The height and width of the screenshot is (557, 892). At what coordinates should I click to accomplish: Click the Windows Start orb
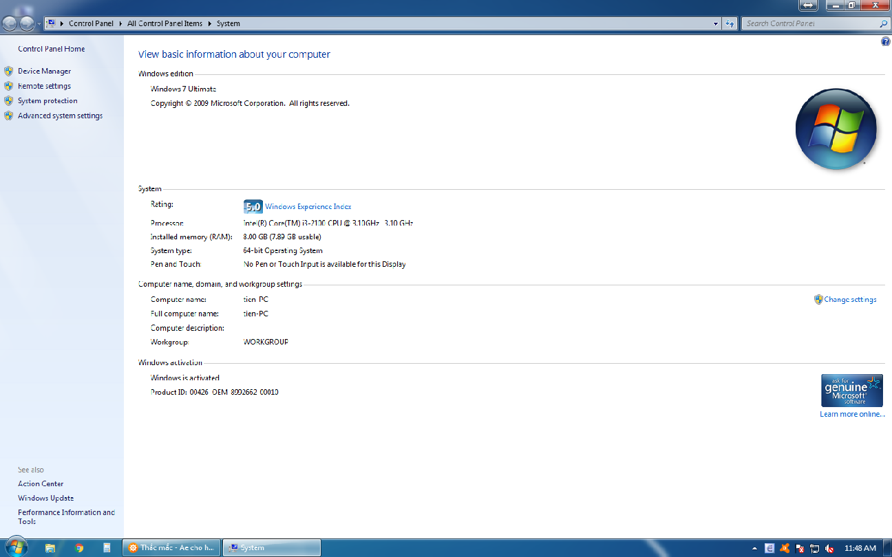click(x=15, y=547)
